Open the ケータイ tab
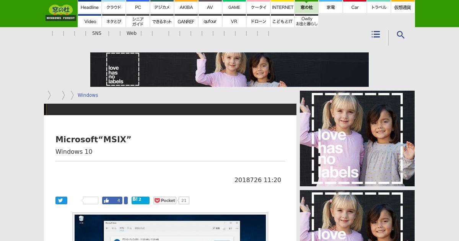Image resolution: width=459 pixels, height=241 pixels. (258, 7)
